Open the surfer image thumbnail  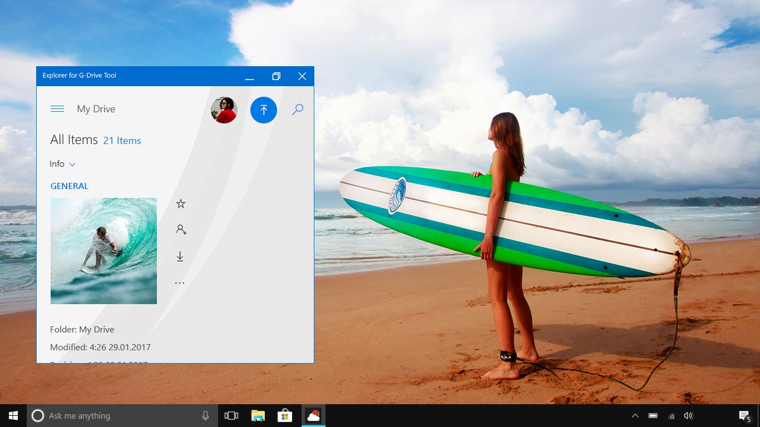click(x=103, y=251)
